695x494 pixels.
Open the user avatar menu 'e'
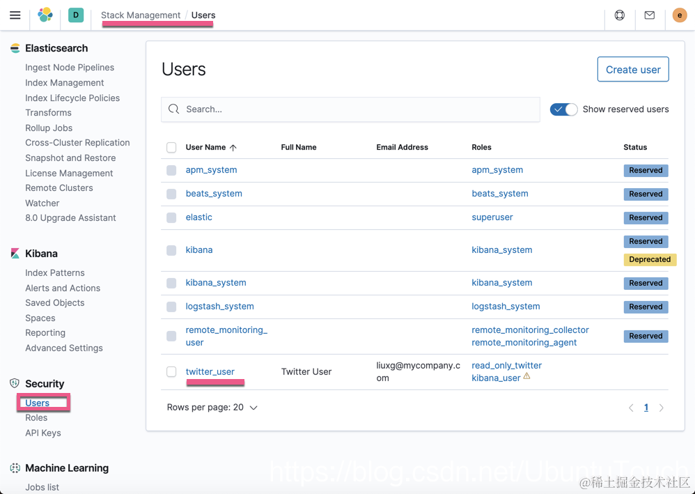tap(680, 15)
